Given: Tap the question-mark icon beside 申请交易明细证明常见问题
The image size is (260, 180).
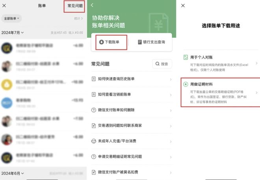Looking at the screenshot, I should point(94,157).
